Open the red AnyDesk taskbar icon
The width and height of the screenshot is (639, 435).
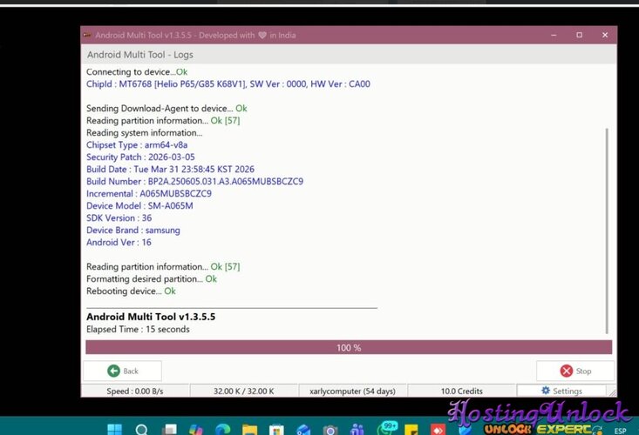pos(438,429)
